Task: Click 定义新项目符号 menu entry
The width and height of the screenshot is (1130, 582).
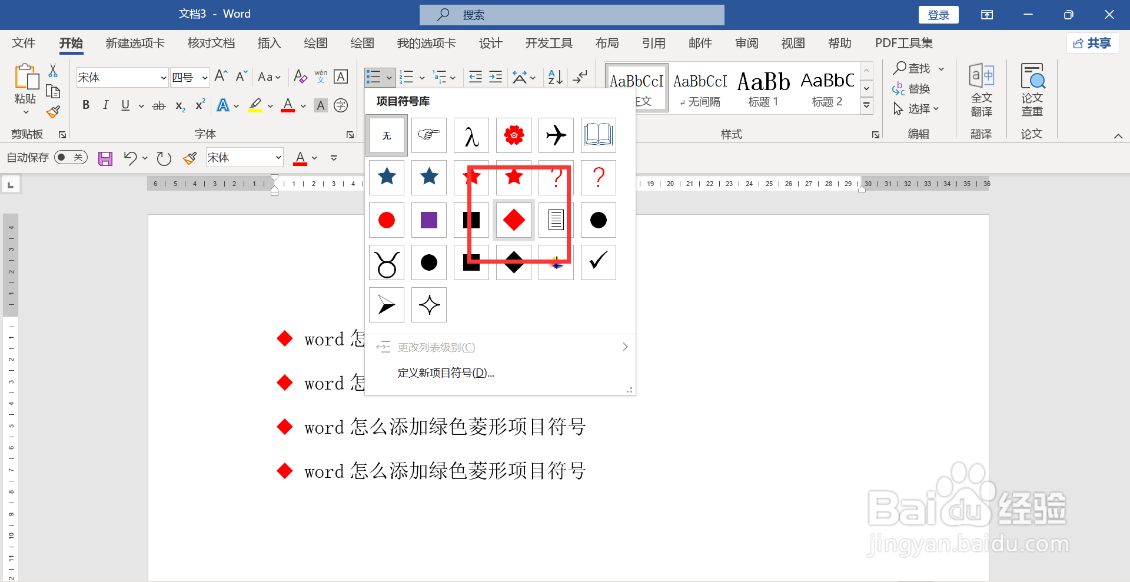Action: click(446, 373)
